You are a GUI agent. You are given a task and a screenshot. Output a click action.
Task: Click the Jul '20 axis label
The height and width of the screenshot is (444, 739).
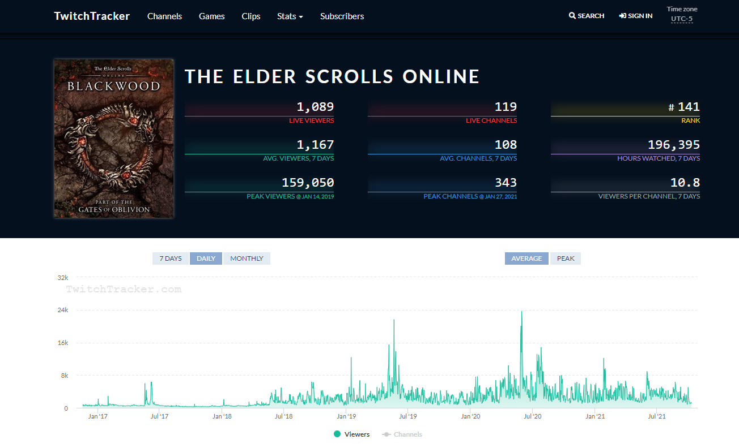click(x=532, y=416)
